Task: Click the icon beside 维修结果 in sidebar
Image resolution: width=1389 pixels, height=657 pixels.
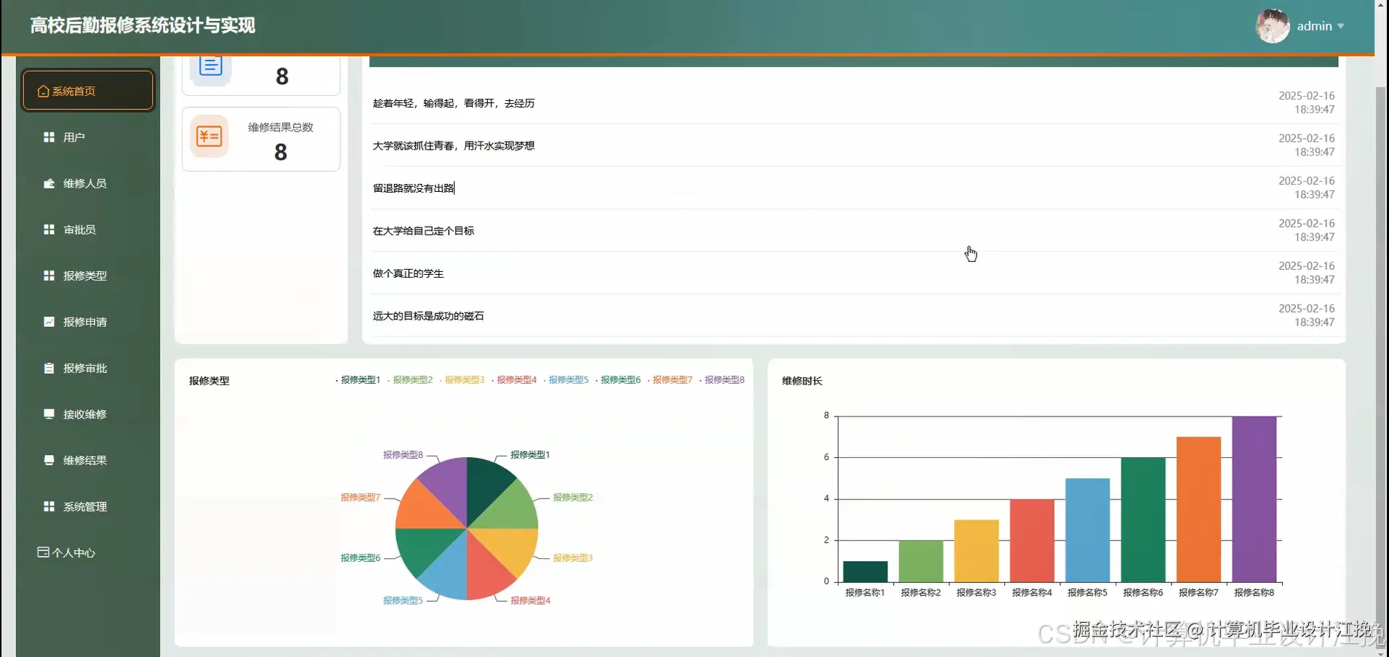Action: (x=49, y=461)
